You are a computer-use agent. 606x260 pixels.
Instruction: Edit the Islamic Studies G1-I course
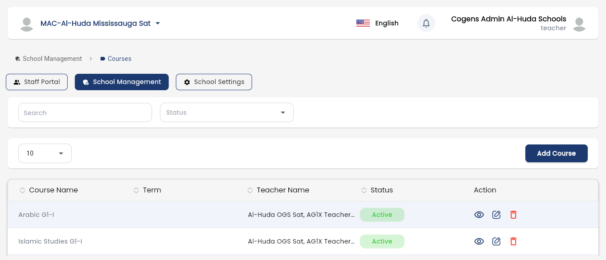coord(496,241)
